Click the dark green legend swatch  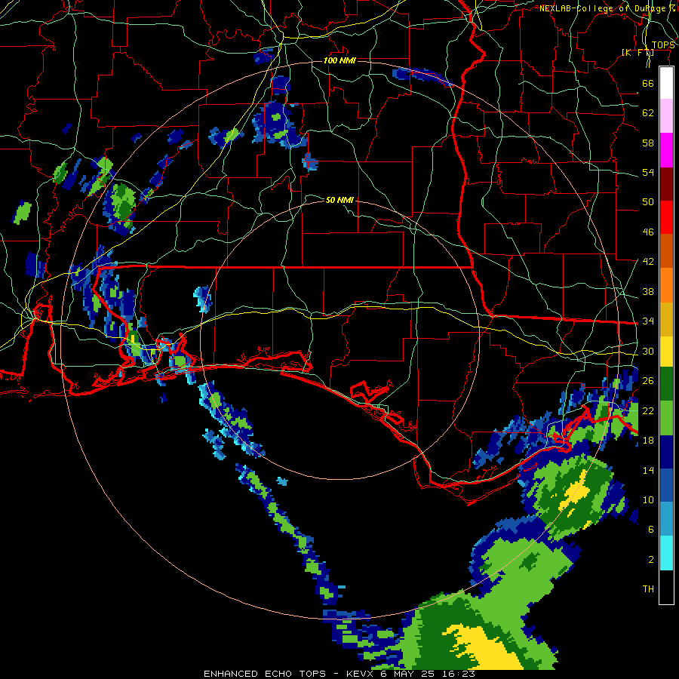tap(666, 384)
